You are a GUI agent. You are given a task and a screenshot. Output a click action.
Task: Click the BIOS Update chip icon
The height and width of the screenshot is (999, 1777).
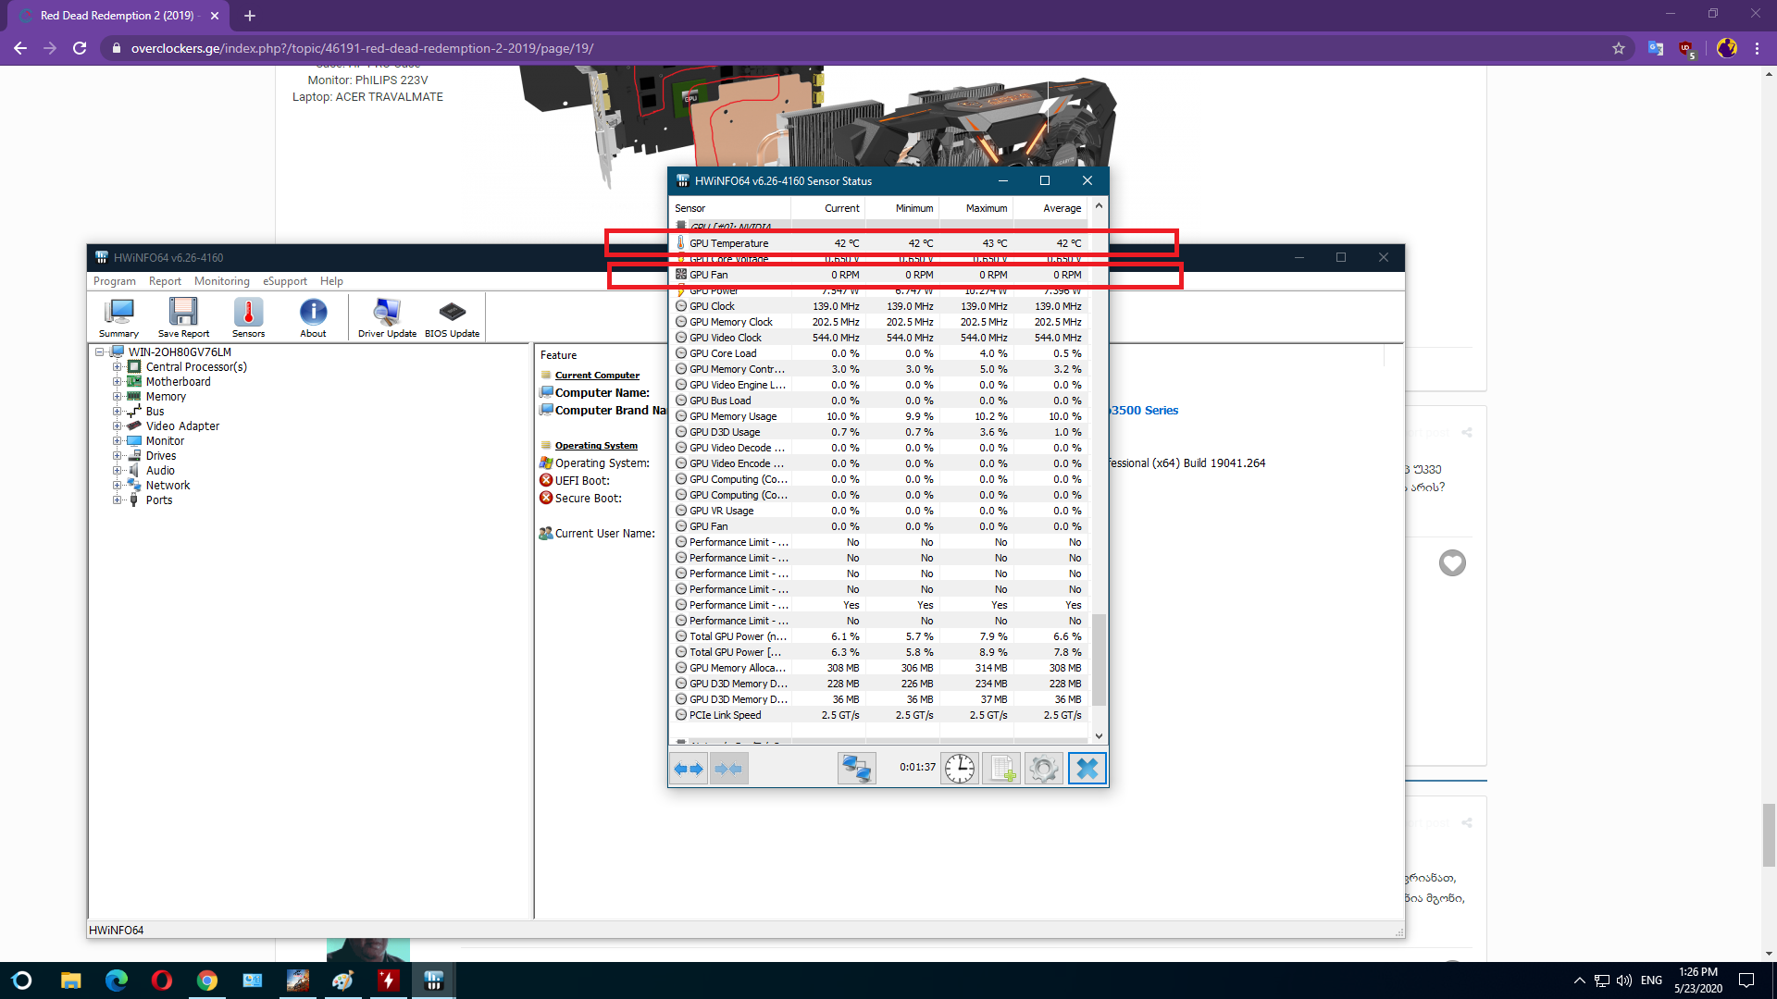[x=452, y=317]
